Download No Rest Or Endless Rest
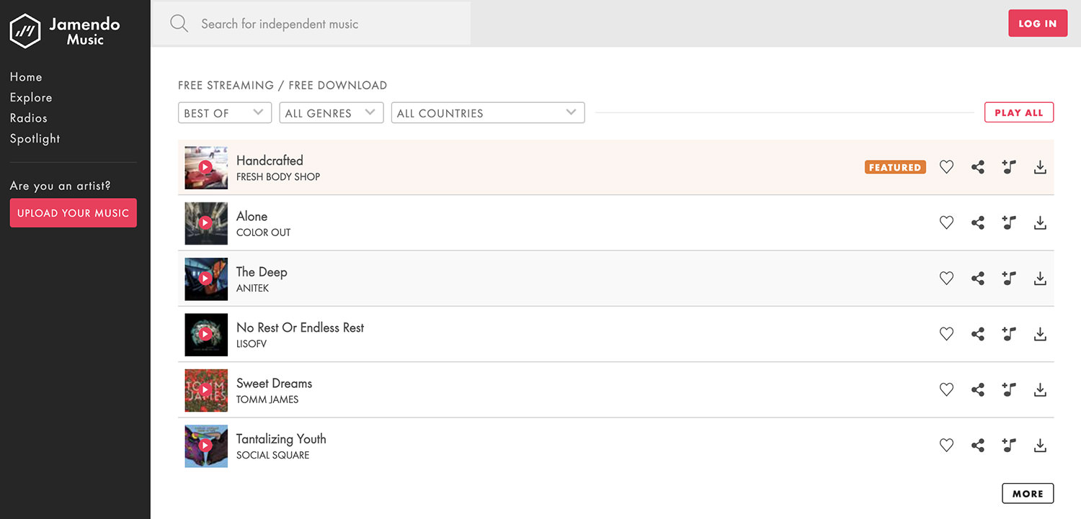The image size is (1081, 519). coord(1040,334)
